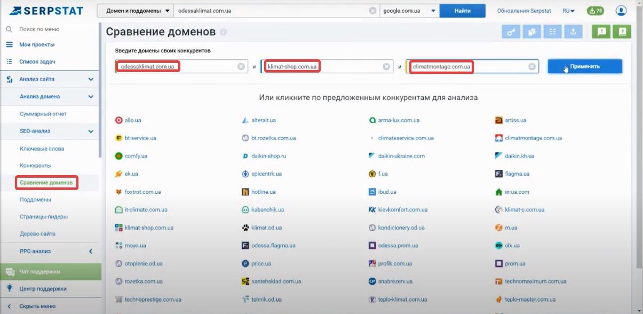Click the export upload toolbar icon
This screenshot has height=314, width=643.
[x=574, y=32]
